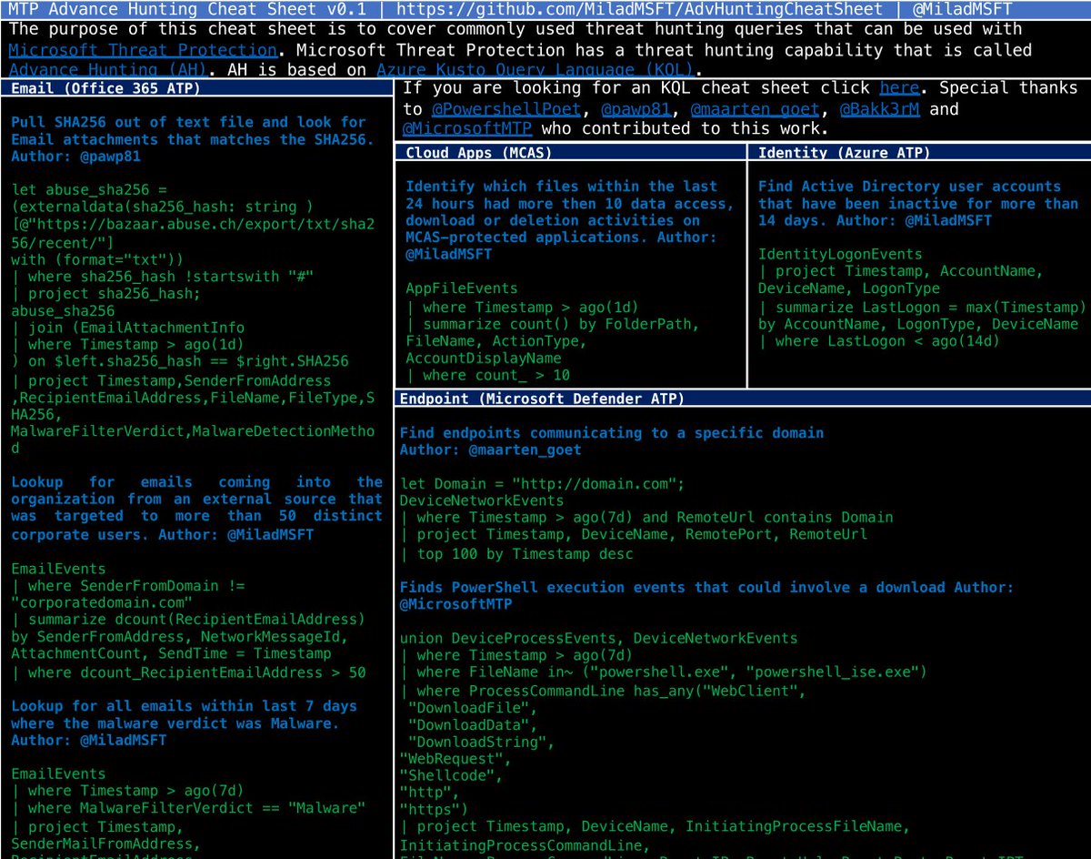Click the '| where LastLogon < ago(14d)' line
The height and width of the screenshot is (859, 1091).
(879, 341)
